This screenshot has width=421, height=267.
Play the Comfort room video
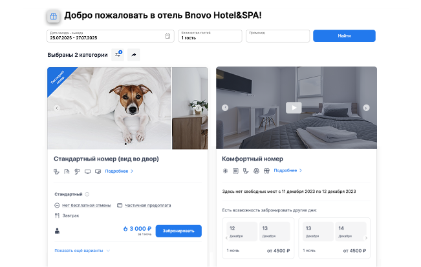tap(294, 108)
